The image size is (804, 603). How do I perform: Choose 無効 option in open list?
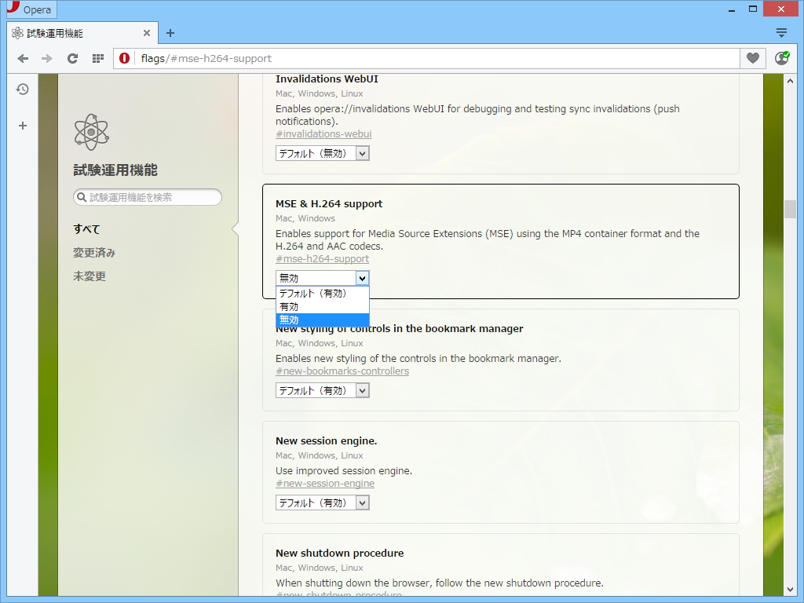[323, 320]
